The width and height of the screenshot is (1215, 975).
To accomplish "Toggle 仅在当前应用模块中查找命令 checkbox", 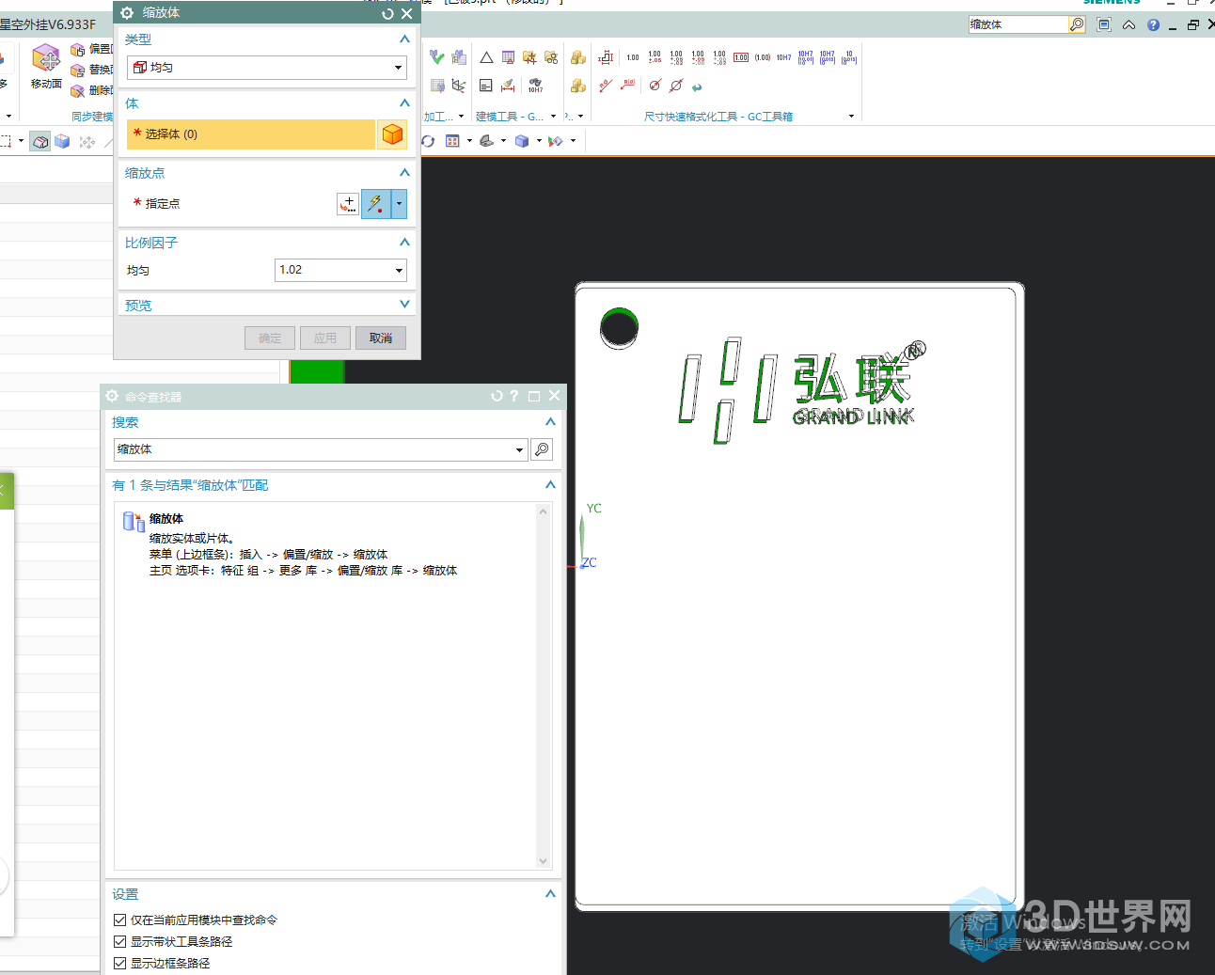I will pos(119,920).
